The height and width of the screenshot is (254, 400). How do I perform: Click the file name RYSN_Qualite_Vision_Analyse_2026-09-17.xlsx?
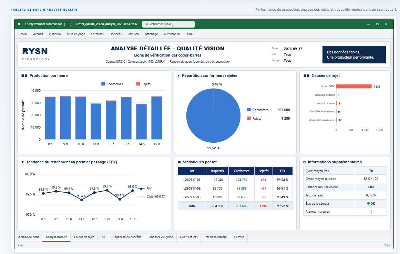point(107,24)
